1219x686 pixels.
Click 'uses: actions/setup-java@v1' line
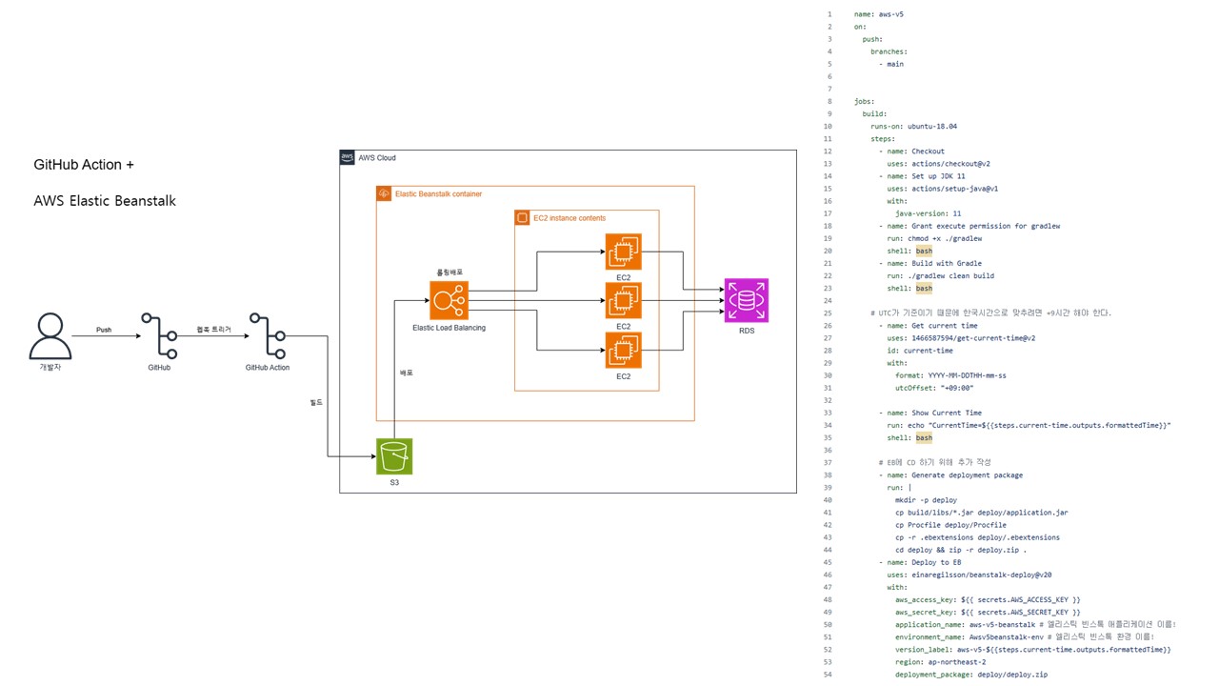point(942,189)
